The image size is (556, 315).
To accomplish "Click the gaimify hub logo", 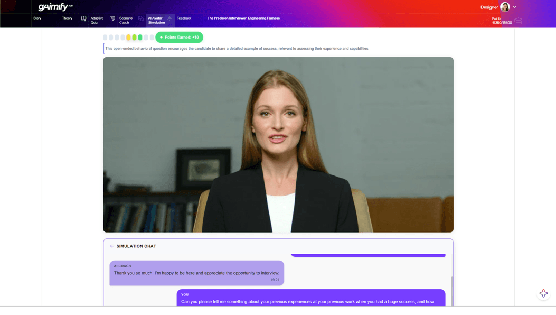I will (x=52, y=7).
